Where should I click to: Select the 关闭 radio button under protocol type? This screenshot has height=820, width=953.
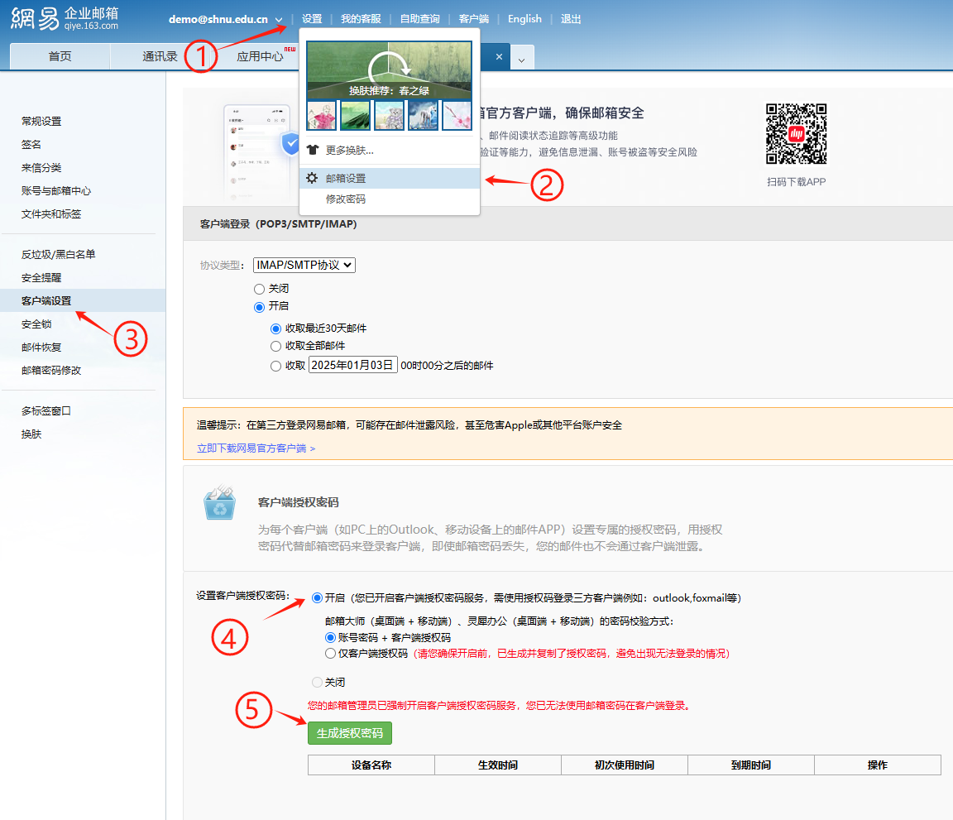tap(260, 289)
